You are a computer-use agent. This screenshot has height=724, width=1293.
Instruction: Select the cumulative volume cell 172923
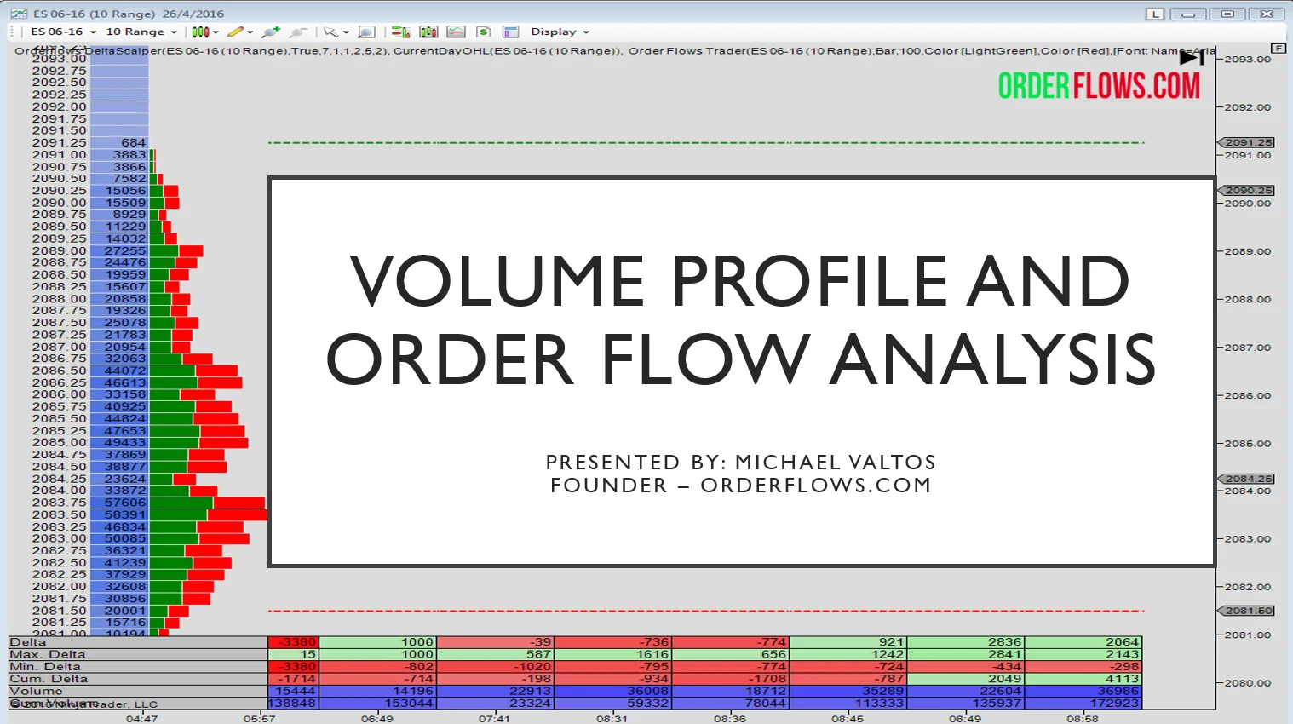click(x=1083, y=703)
